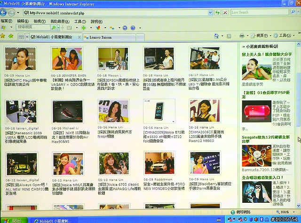The width and height of the screenshot is (301, 223).
Task: Click the Live Search input box
Action: coord(260,13)
